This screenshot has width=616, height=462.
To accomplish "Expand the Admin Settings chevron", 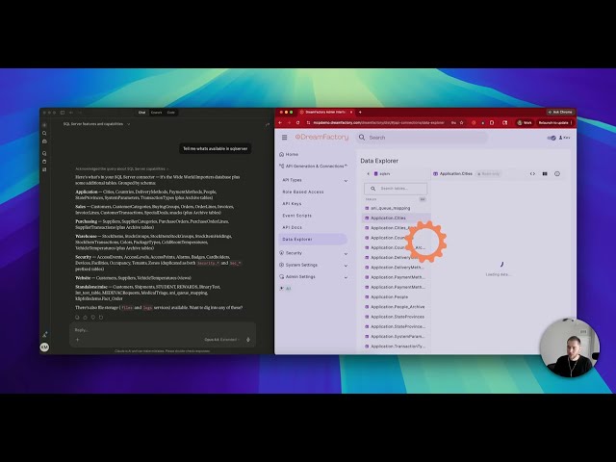I will point(346,277).
